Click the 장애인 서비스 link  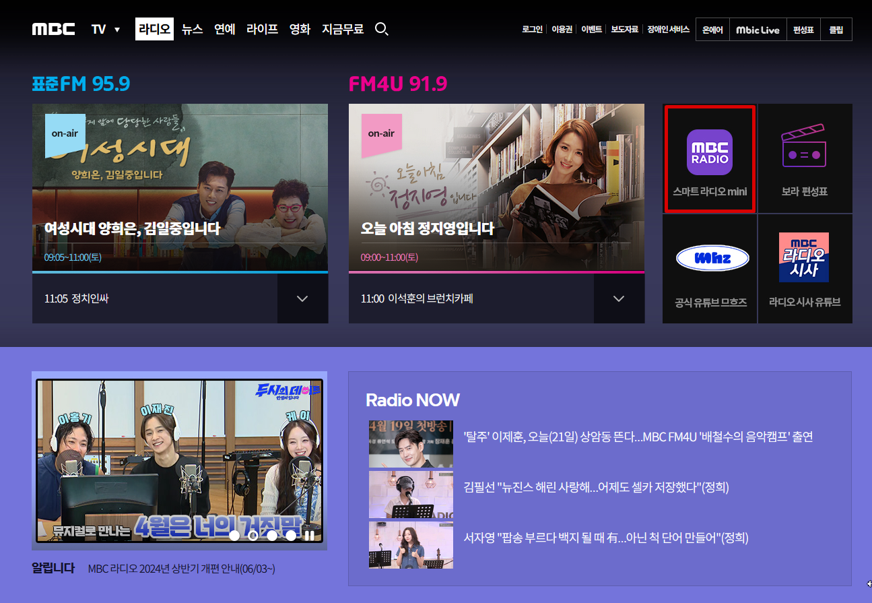669,30
